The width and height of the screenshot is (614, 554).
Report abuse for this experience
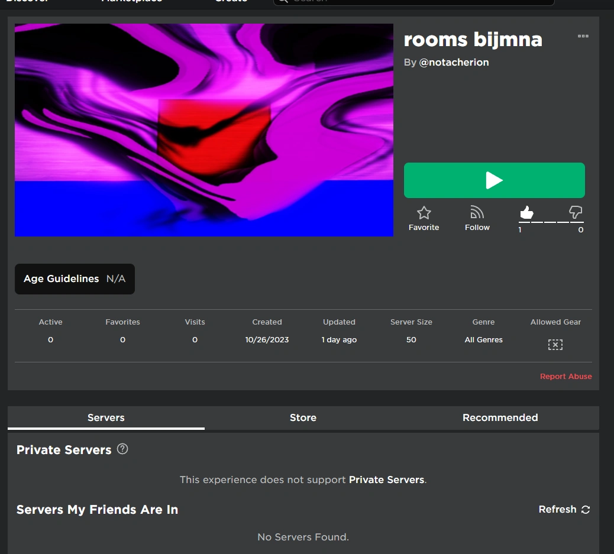click(565, 376)
